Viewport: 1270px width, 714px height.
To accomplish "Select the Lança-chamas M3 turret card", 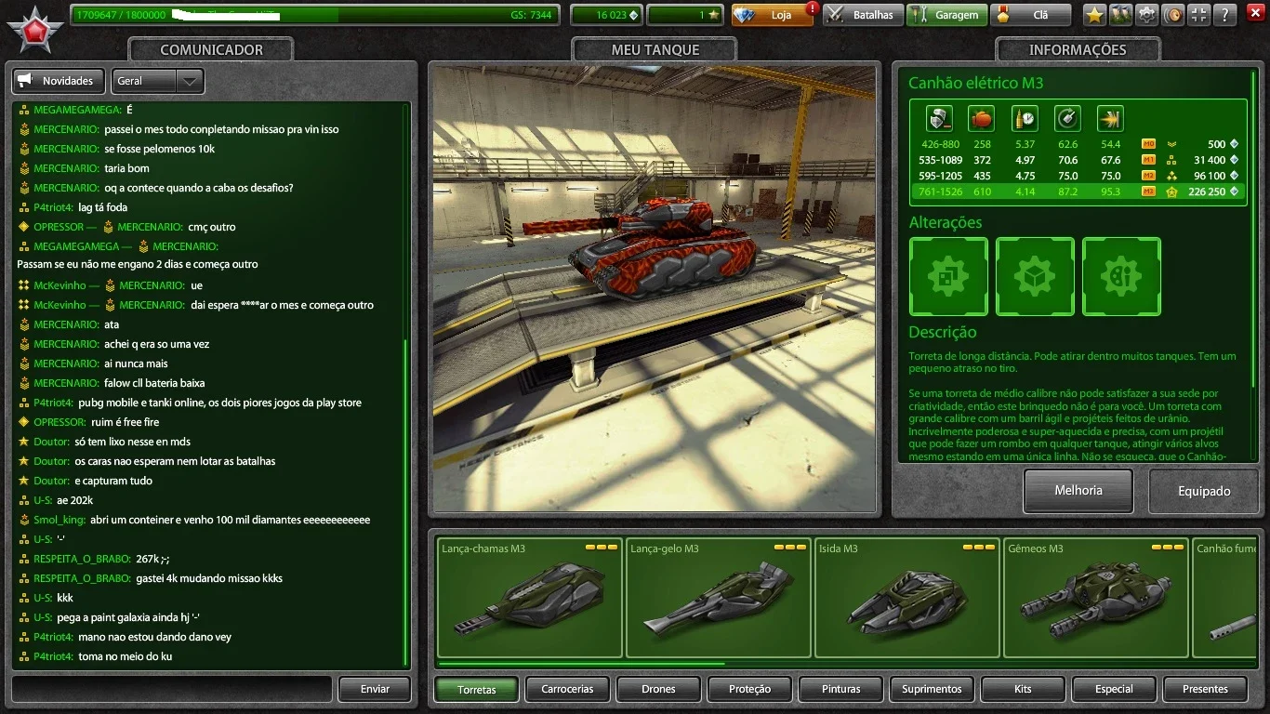I will point(530,598).
